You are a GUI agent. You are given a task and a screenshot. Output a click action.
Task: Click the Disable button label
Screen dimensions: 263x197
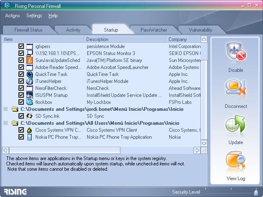click(236, 70)
